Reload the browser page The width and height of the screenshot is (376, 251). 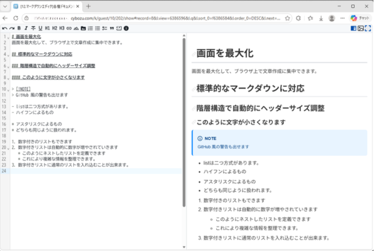(16, 18)
